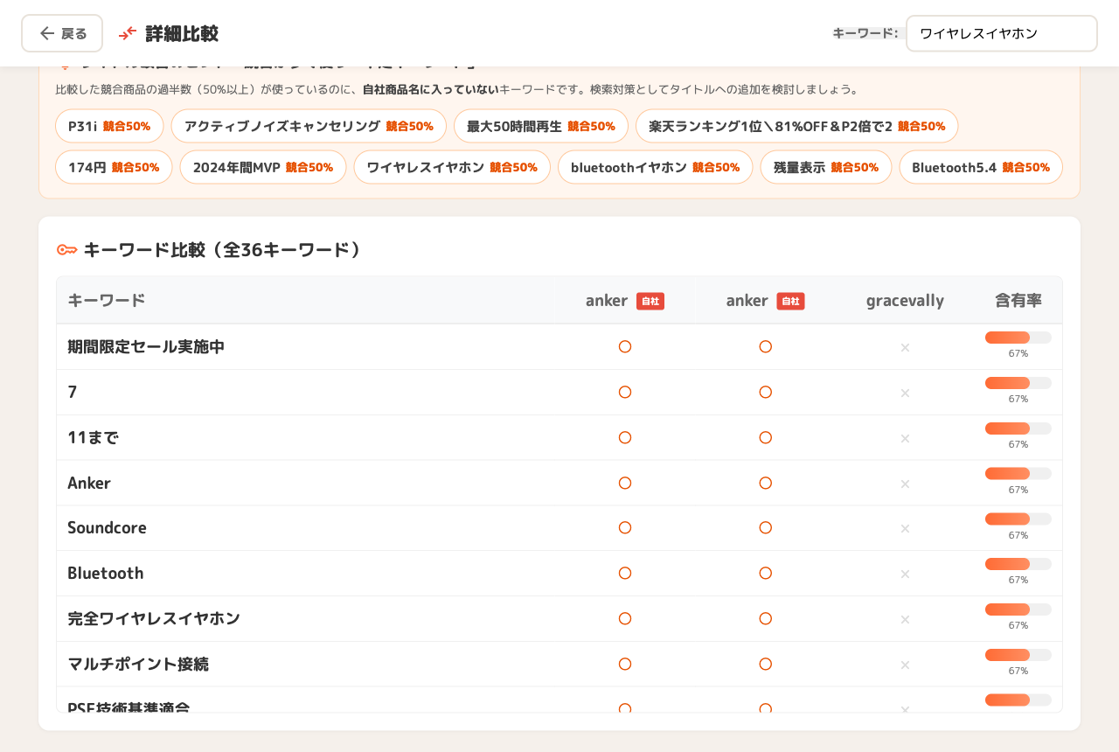The image size is (1119, 752).
Task: Pick the 2024年間MVP keyword chip
Action: tap(263, 167)
